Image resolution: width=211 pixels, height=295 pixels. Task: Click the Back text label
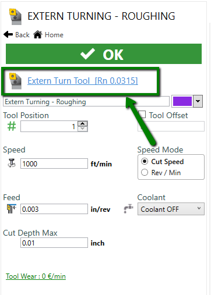tap(22, 35)
